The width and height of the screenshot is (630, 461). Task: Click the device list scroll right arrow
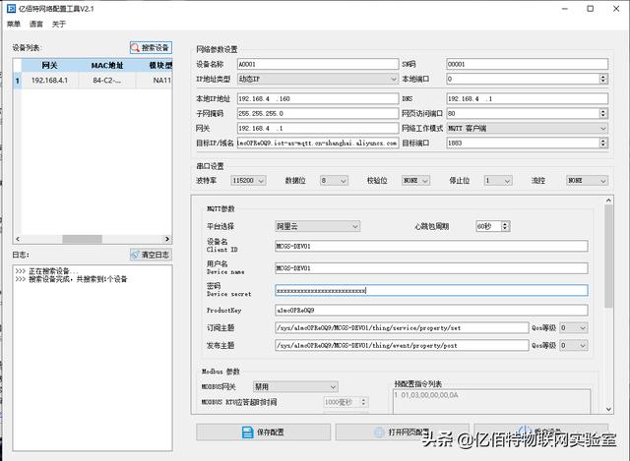click(167, 239)
